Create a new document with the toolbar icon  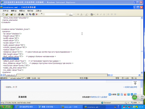coord(3,14)
